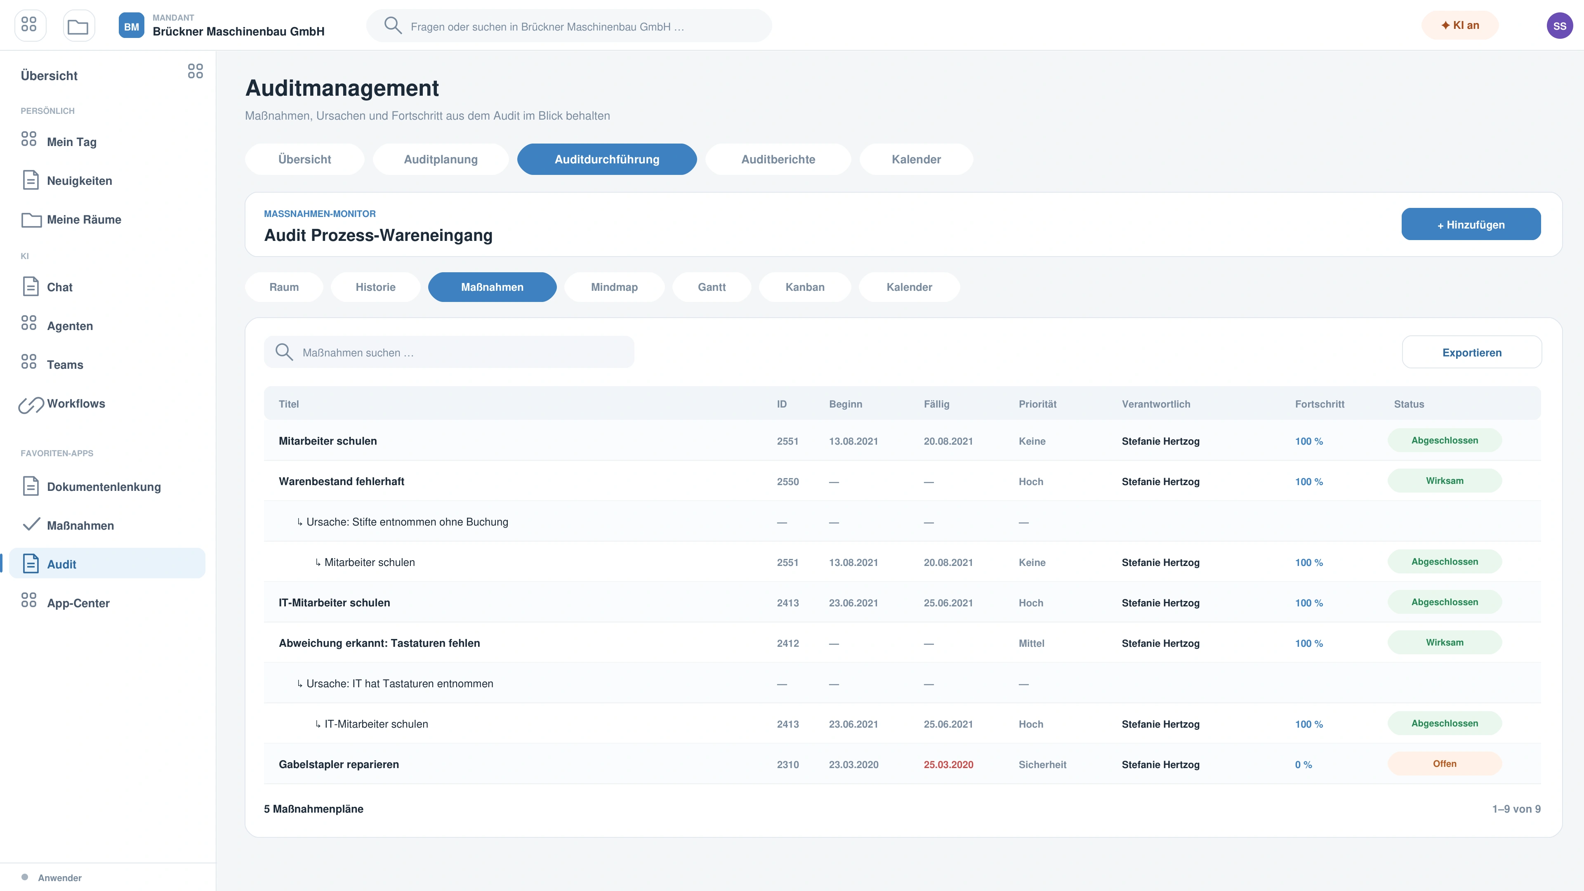Click the Maßnahmen checkmark icon in sidebar

31,525
